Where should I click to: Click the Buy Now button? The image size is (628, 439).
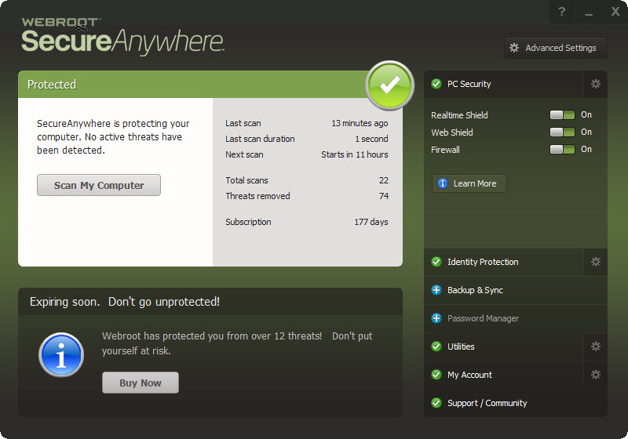141,383
